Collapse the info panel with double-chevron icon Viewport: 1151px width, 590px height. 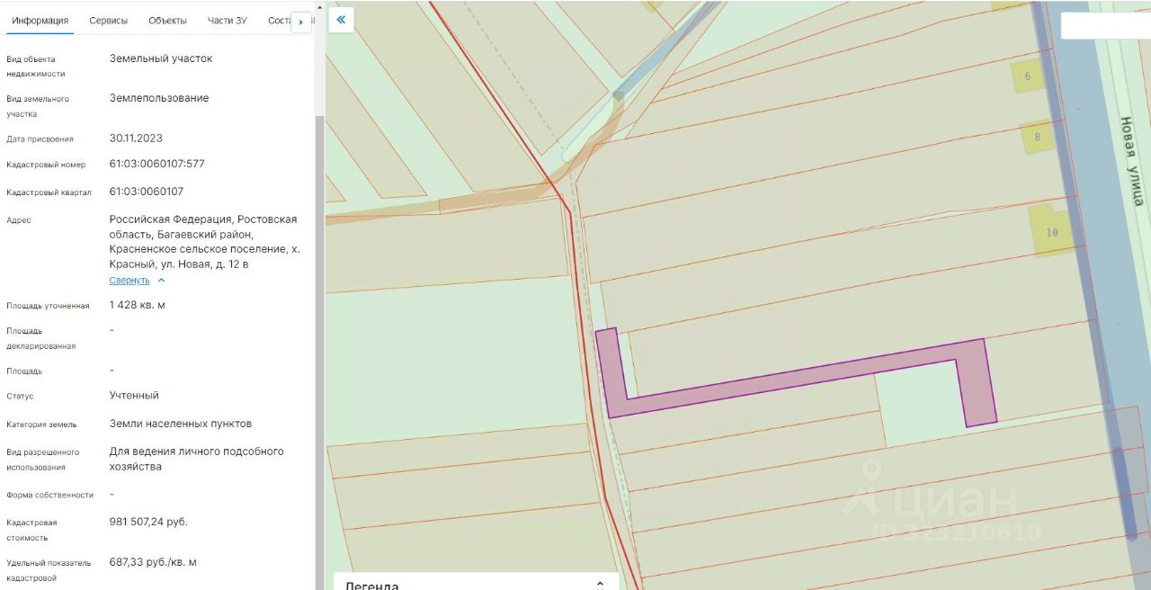tap(341, 19)
